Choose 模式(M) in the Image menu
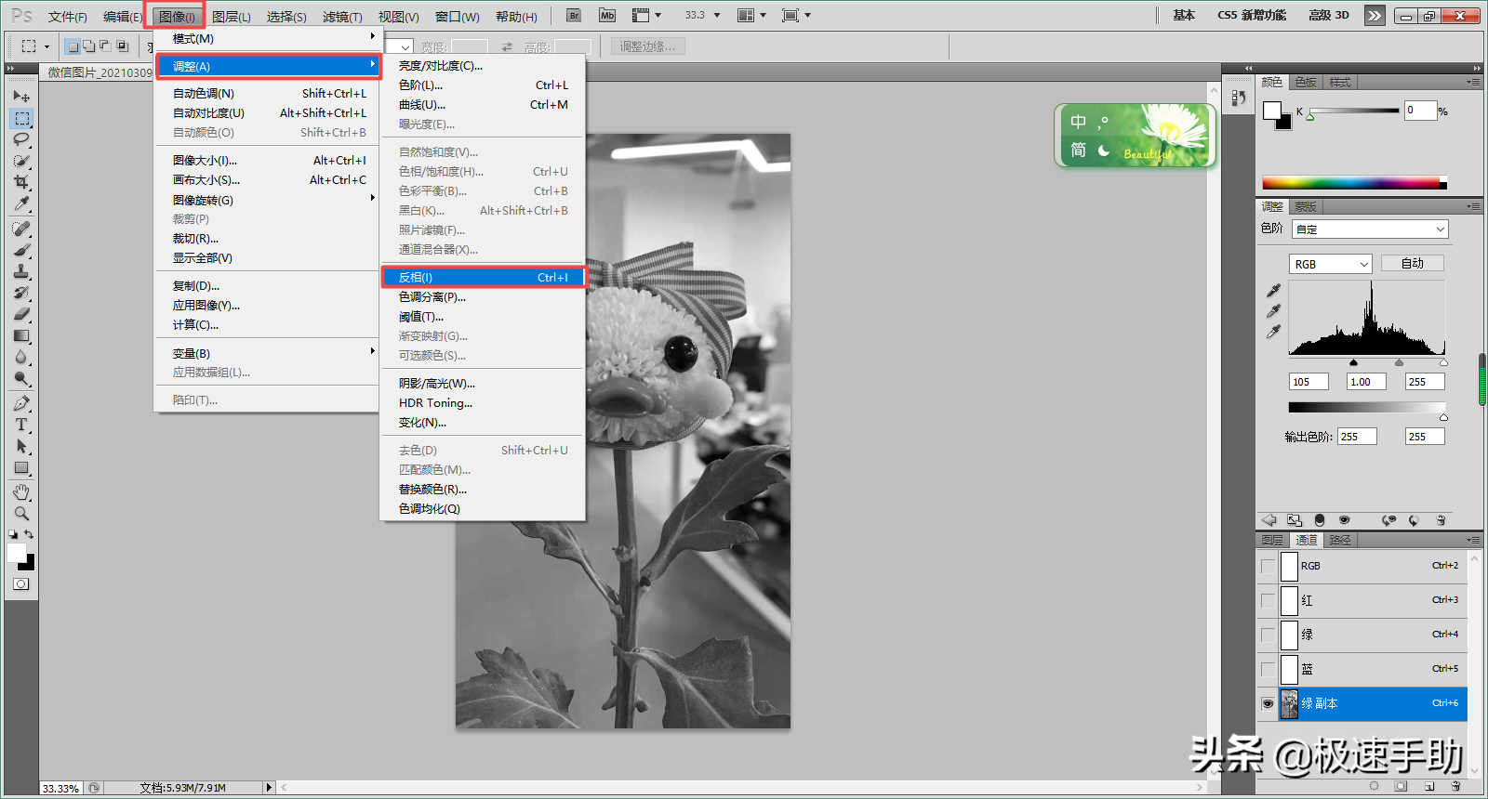 (x=268, y=39)
